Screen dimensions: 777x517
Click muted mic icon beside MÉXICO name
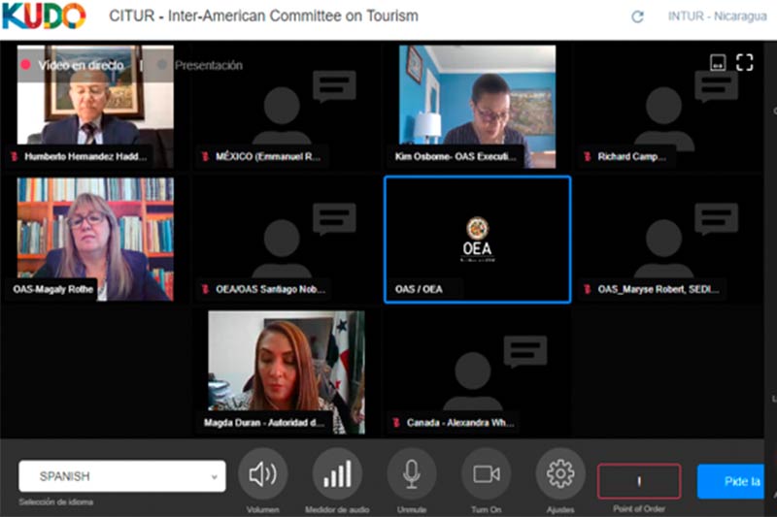pyautogui.click(x=205, y=157)
